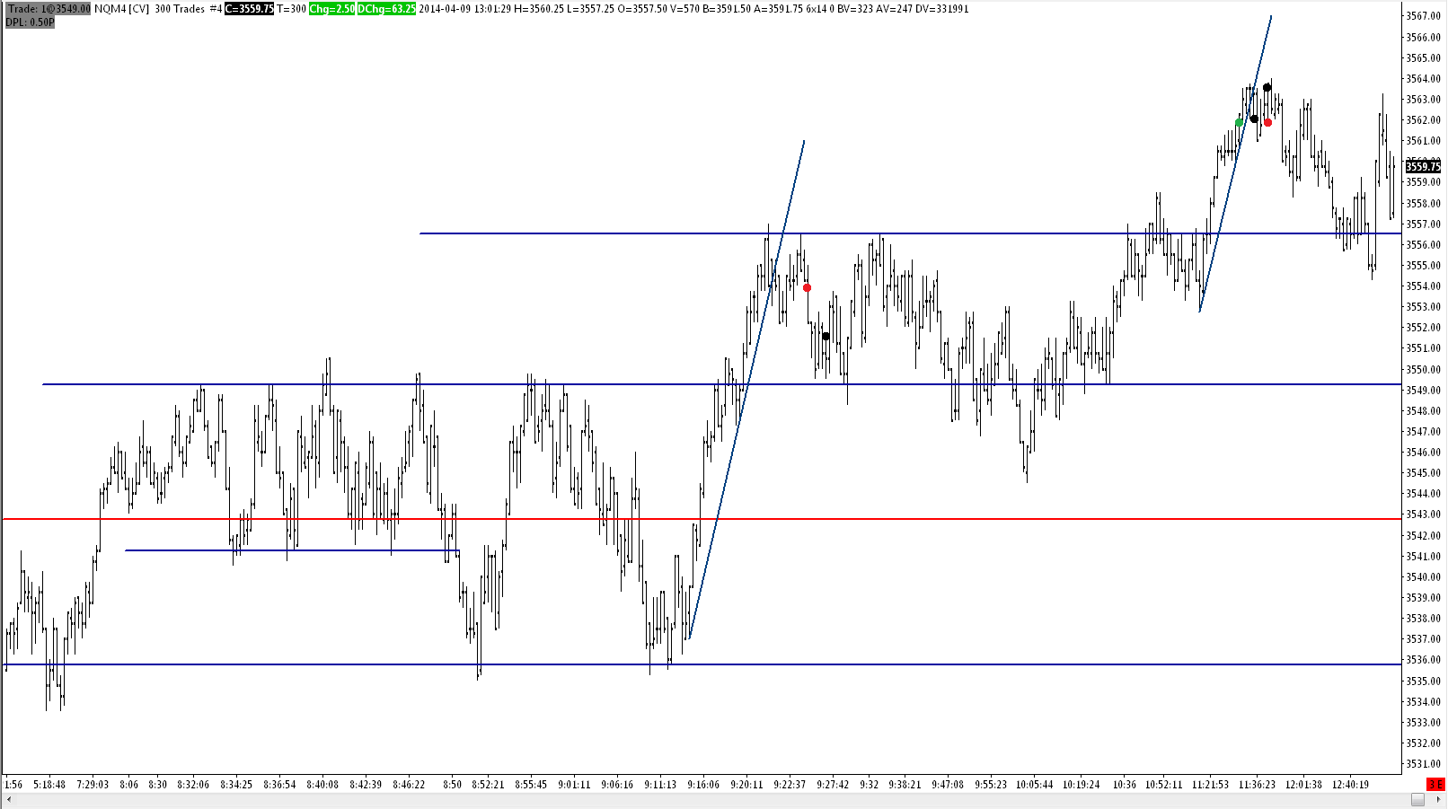Click the 'B=3591.50' bid value
1448x809 pixels.
pos(727,9)
